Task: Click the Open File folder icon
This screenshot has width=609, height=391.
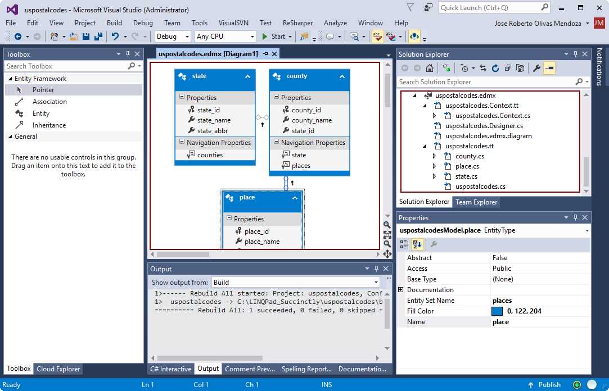Action: (74, 37)
